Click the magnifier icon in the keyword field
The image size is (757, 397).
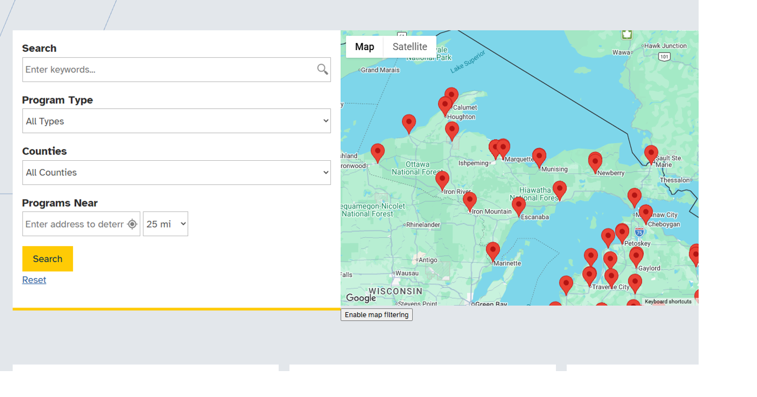(x=322, y=70)
